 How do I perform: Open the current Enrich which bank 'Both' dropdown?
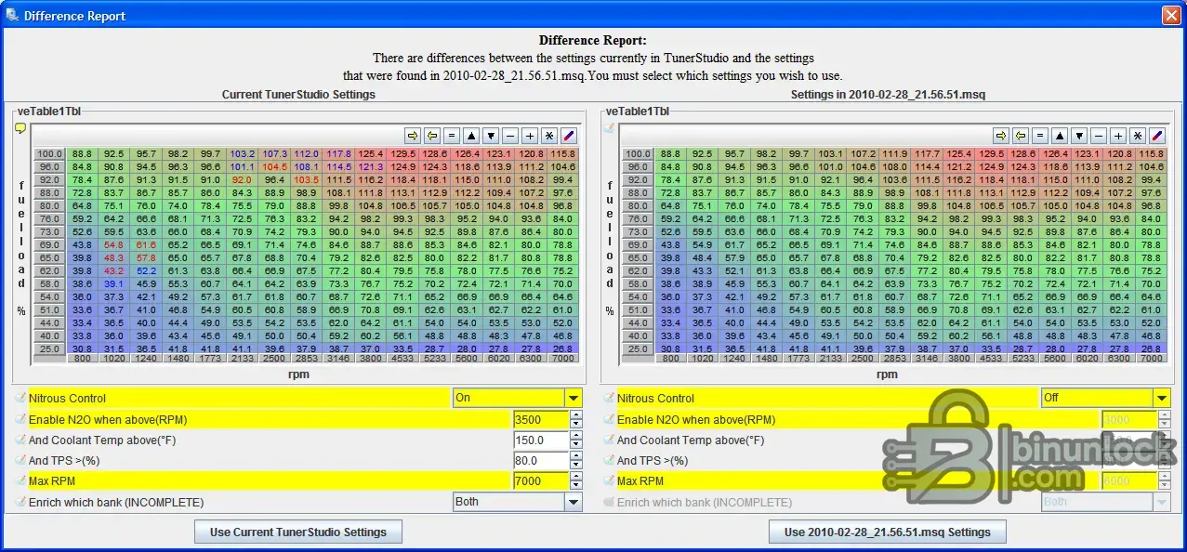[x=517, y=502]
